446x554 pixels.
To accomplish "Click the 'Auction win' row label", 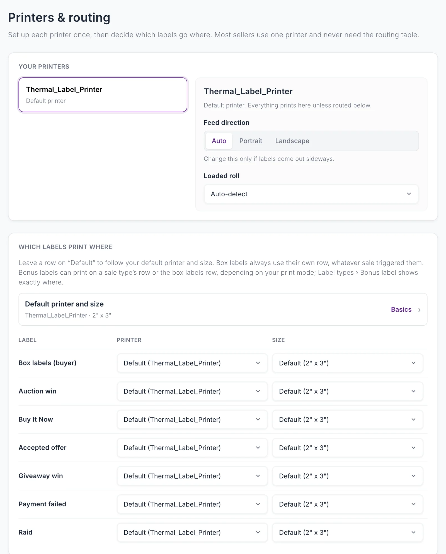I will click(x=37, y=391).
